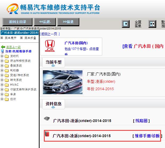The height and width of the screenshot is (148, 165).
Task: Click 包含107个车型,点击查看 link
Action: [82, 51]
